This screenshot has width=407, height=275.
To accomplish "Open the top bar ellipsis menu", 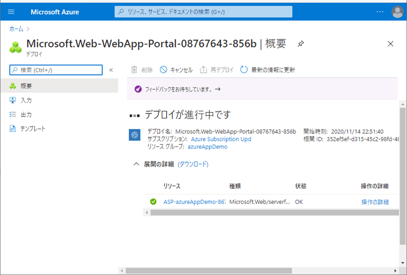I will [x=379, y=12].
